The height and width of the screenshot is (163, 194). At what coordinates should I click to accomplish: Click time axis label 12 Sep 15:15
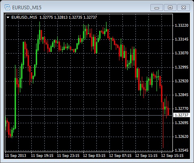tap(172, 156)
